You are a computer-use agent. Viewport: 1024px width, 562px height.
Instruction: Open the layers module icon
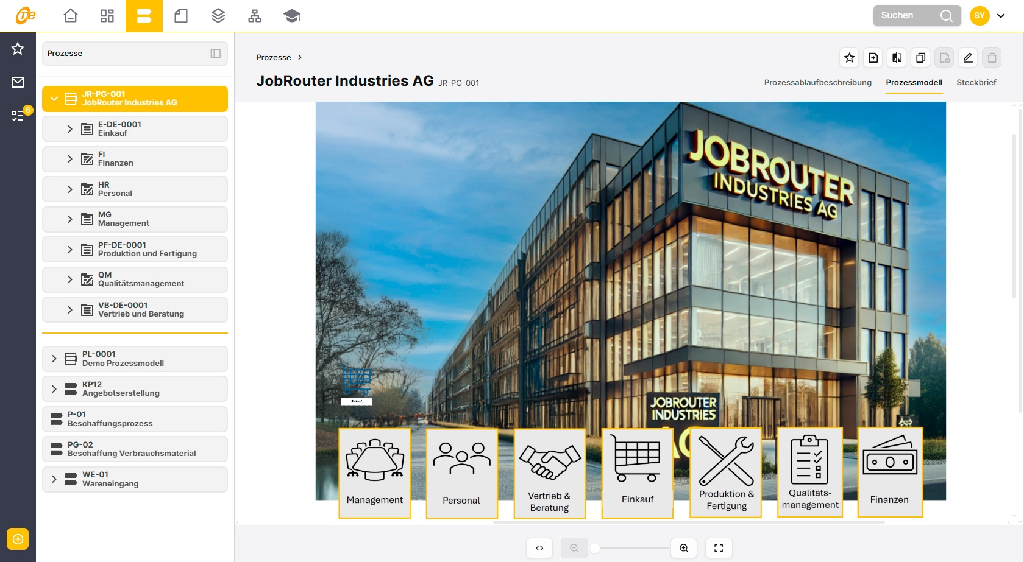pyautogui.click(x=218, y=16)
